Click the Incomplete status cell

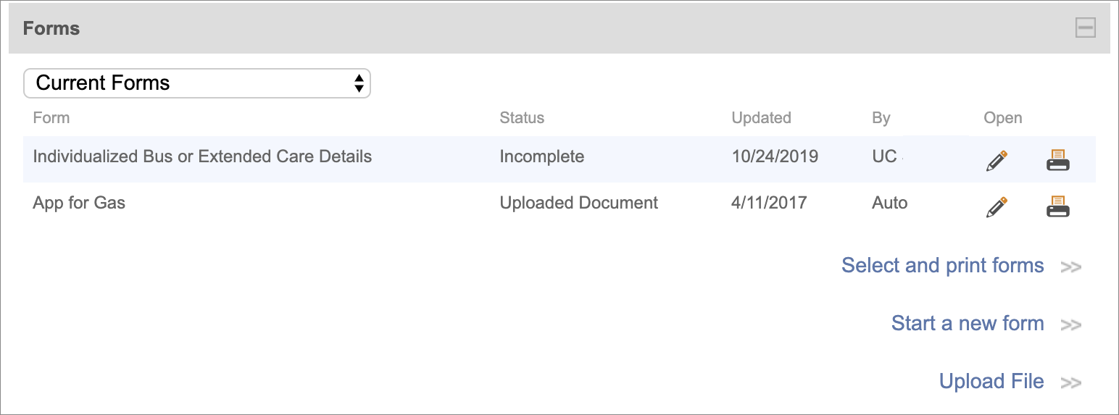coord(541,156)
